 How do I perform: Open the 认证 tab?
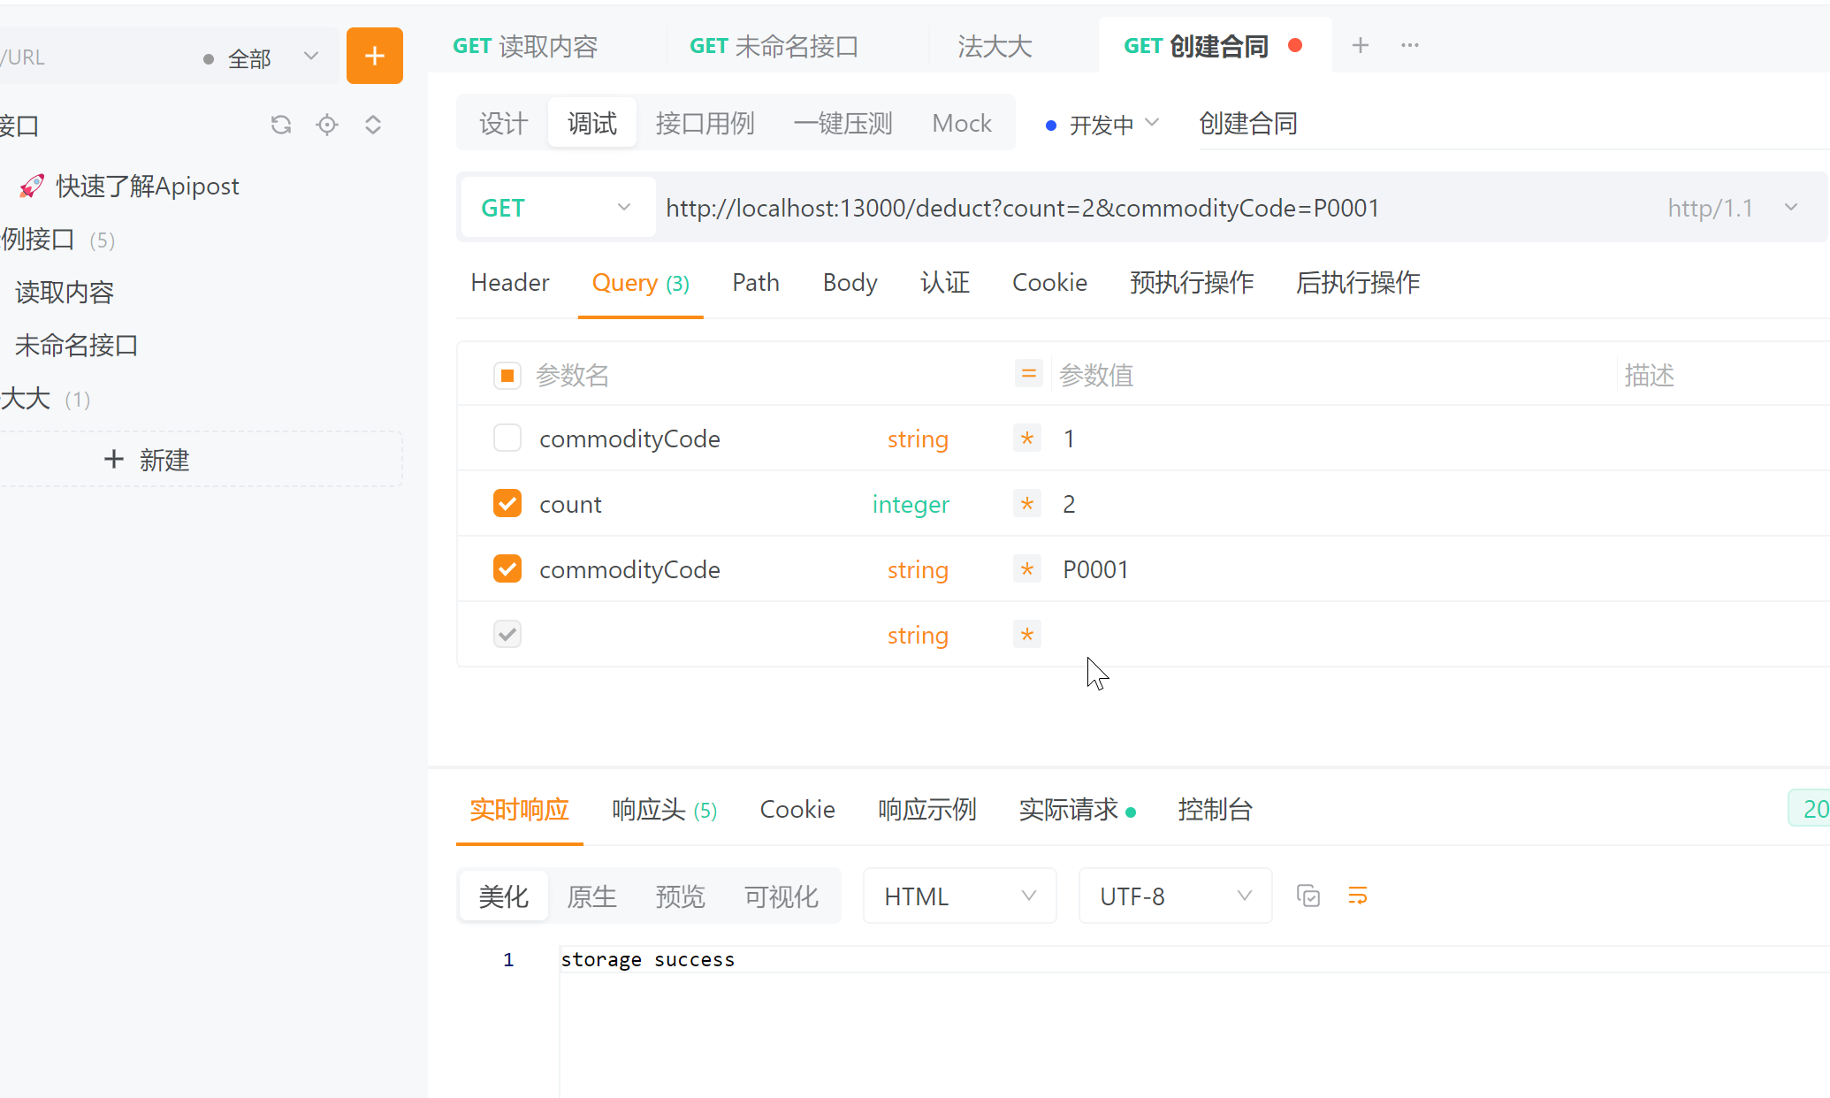pyautogui.click(x=945, y=283)
